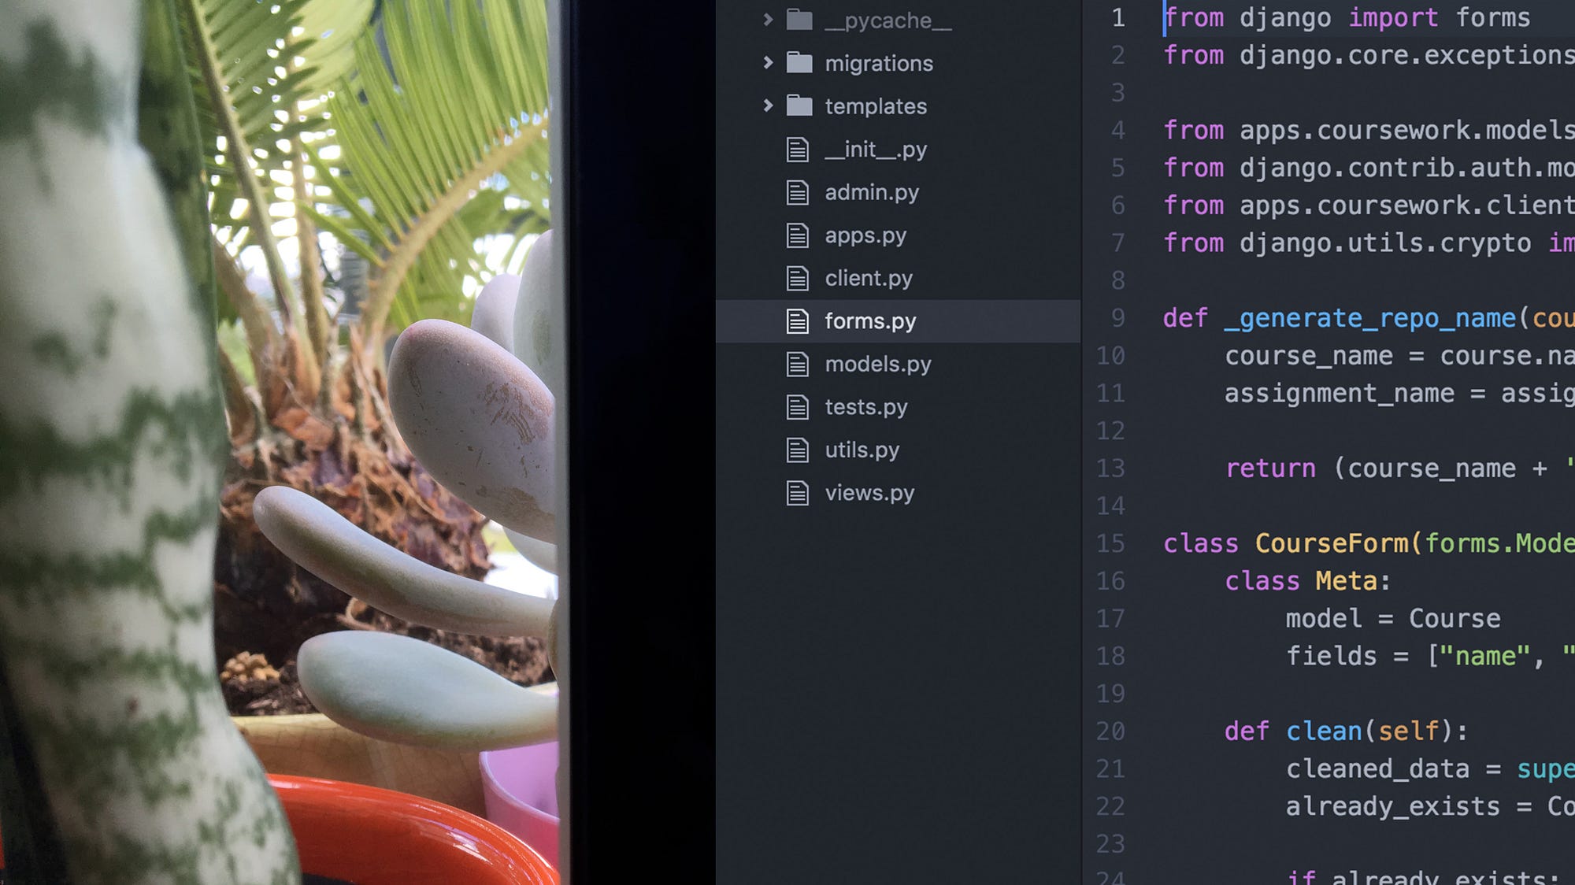Place the cursor on CourseForm class name
1575x885 pixels.
point(1331,543)
